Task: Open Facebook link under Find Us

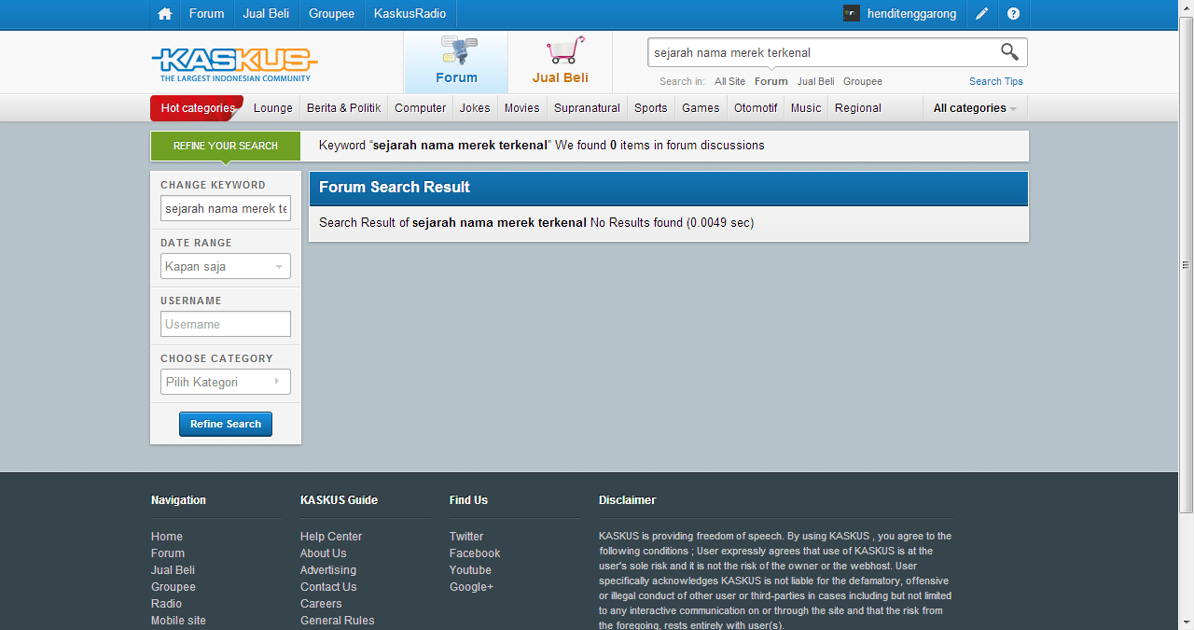Action: tap(475, 553)
